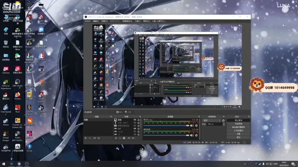Mute the 麦克风/Aux channel speaker icon
298x167 pixels.
(x=192, y=125)
